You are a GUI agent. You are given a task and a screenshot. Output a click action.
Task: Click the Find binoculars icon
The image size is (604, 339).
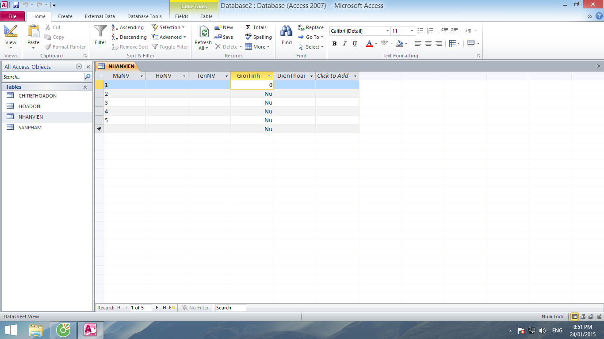pos(287,32)
